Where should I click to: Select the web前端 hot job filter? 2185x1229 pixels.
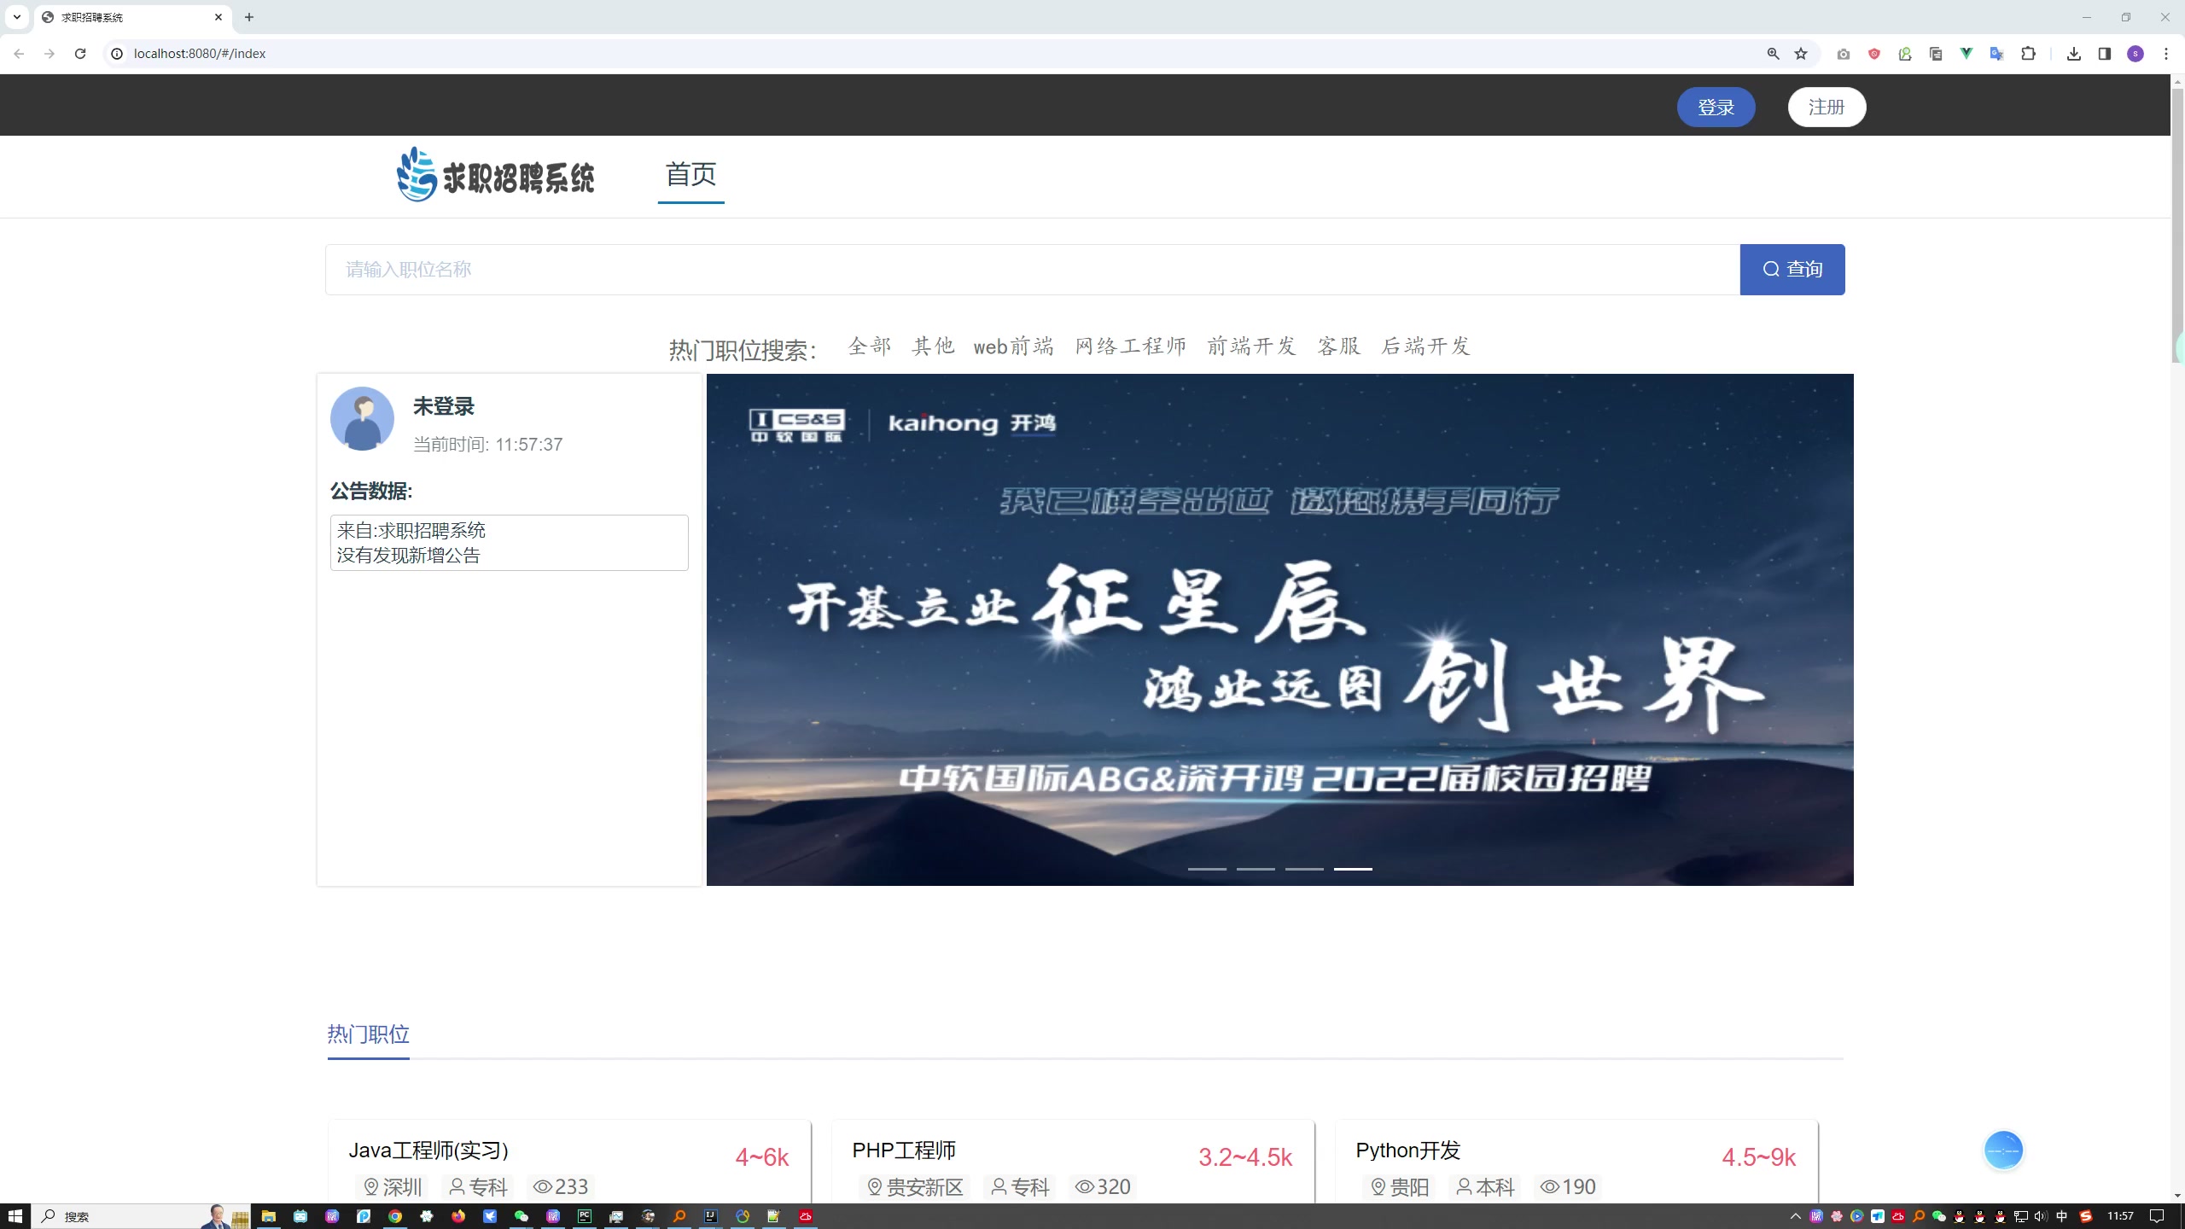pyautogui.click(x=1014, y=346)
